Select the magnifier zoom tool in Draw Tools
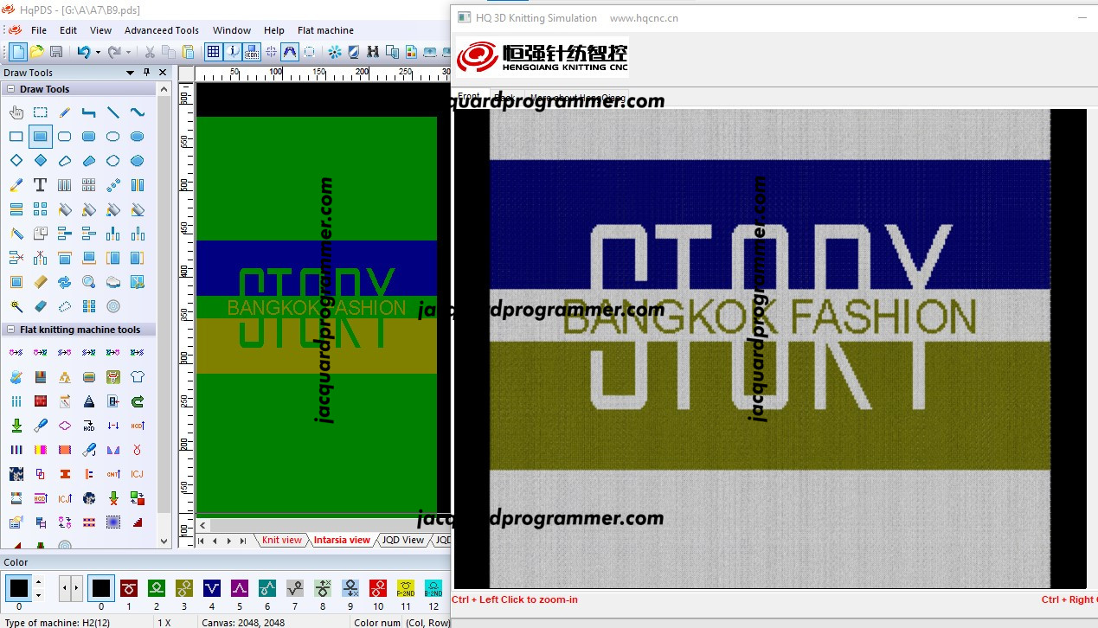Viewport: 1098px width, 628px height. pos(89,282)
